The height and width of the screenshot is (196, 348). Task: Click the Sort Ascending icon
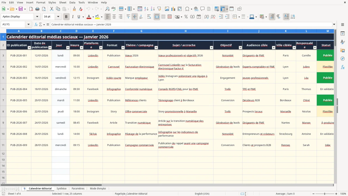[146, 9]
